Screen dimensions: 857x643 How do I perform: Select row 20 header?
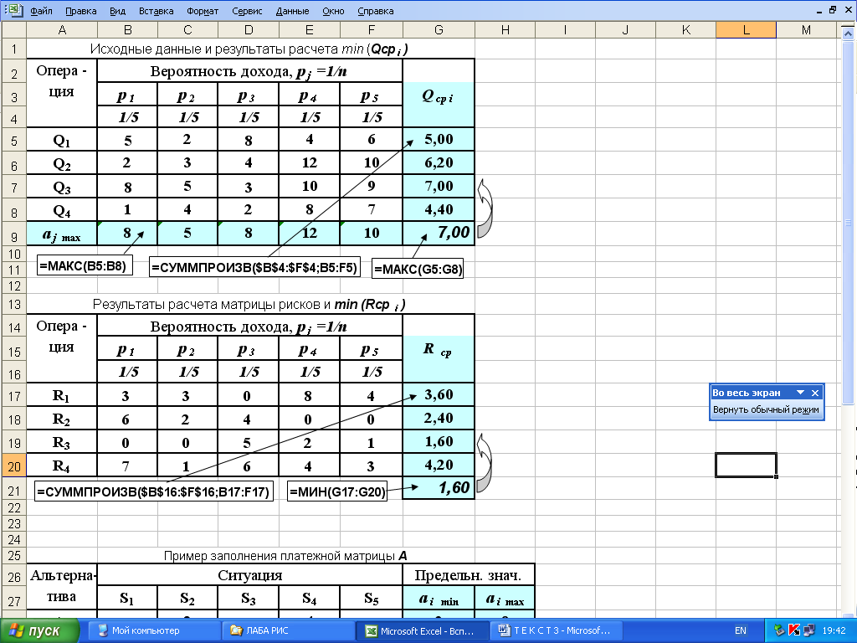point(13,466)
